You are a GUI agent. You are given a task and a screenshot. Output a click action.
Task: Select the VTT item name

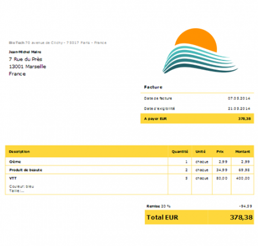13,178
